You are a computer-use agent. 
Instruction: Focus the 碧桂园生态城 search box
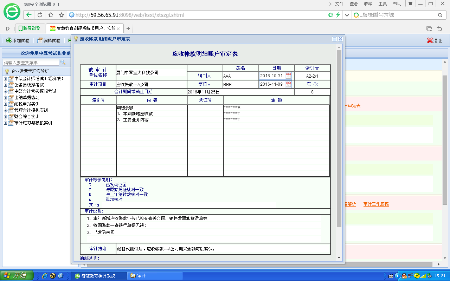[x=398, y=15]
